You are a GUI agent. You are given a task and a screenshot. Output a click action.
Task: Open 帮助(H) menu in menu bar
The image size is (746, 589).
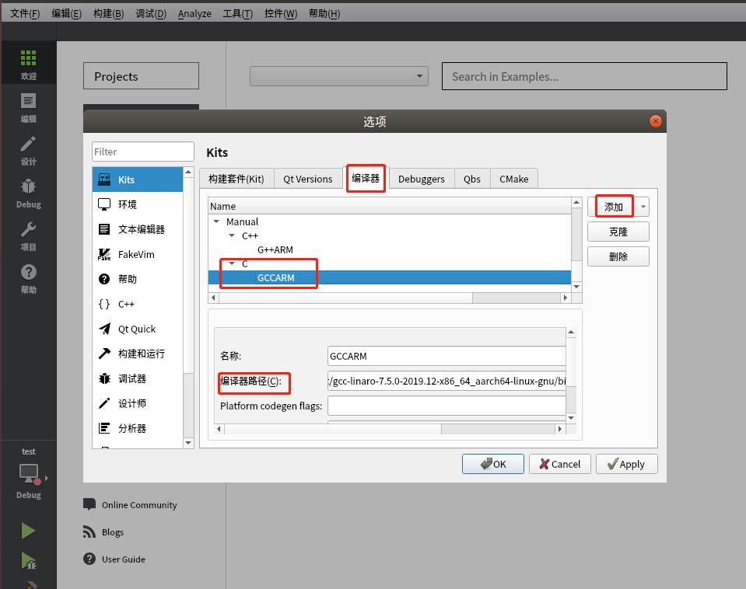tap(324, 14)
